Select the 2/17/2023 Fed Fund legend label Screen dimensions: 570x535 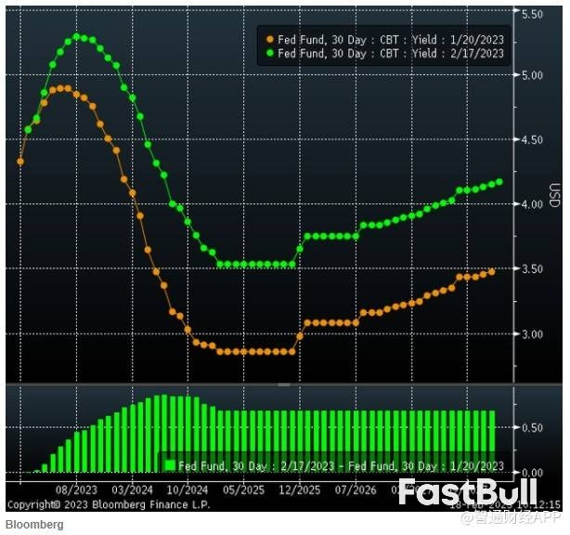390,54
